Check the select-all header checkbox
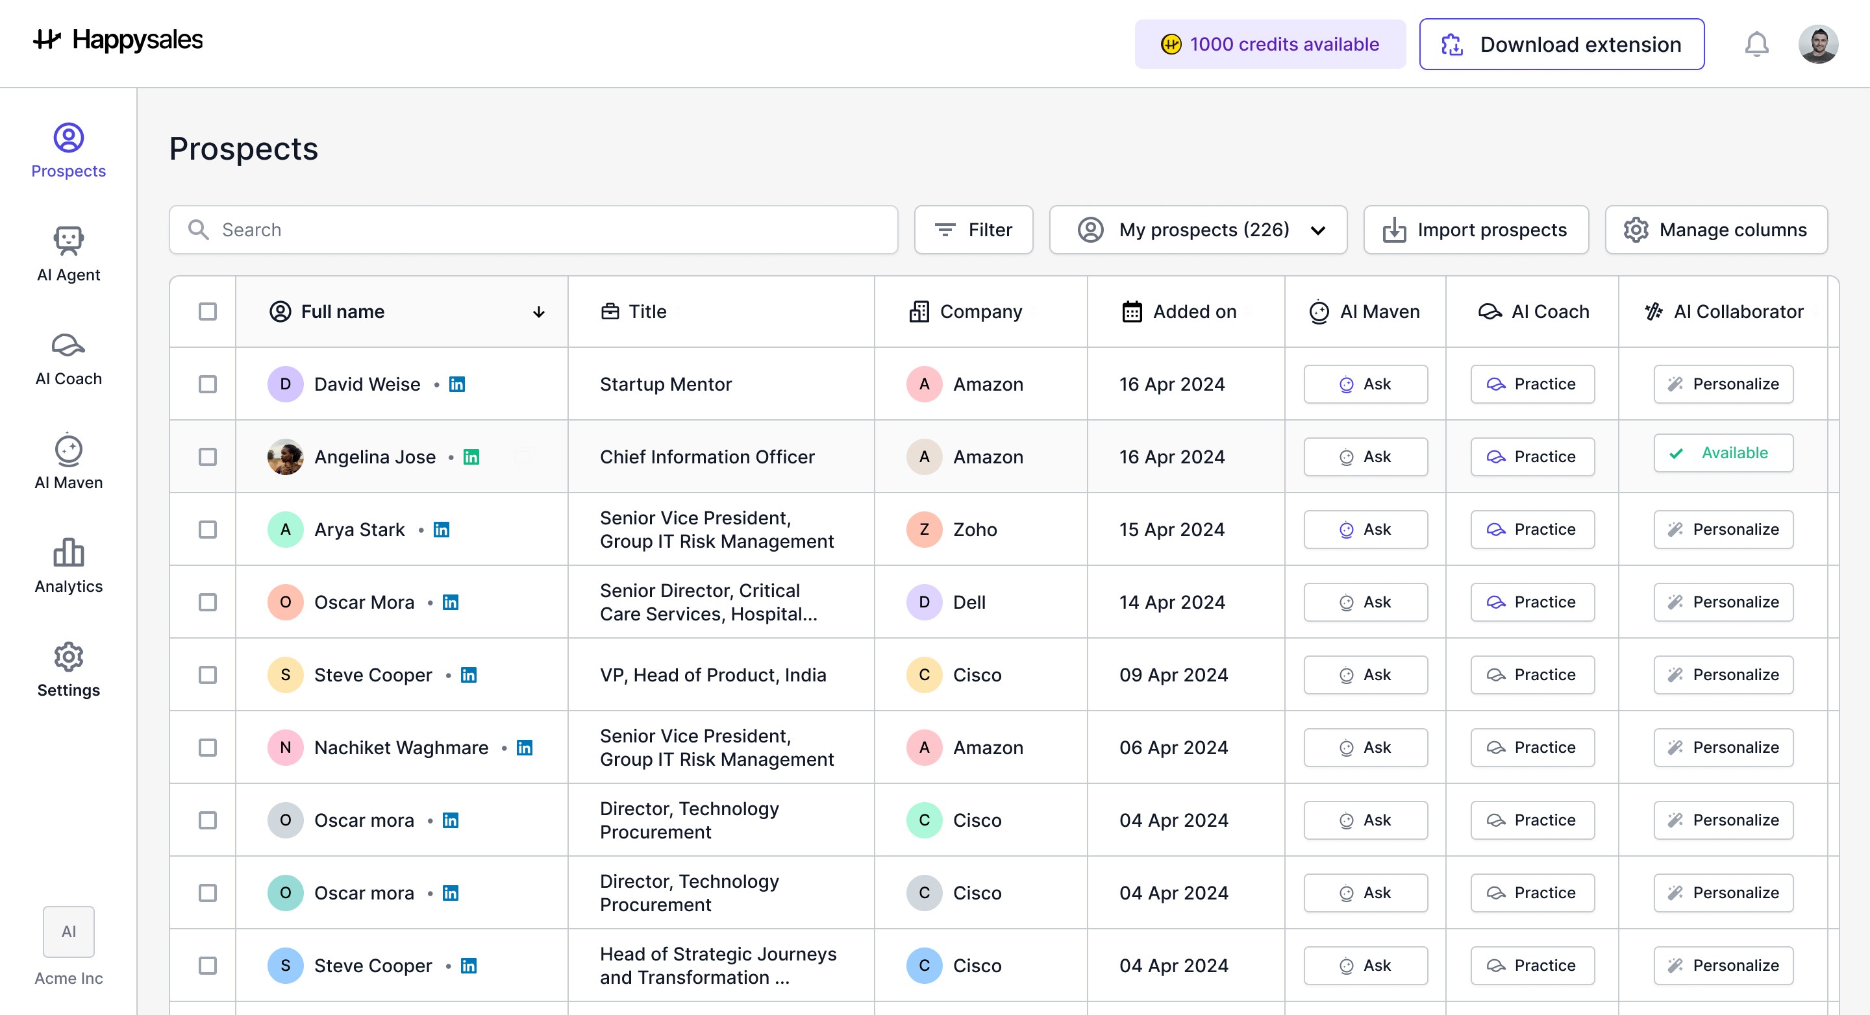This screenshot has width=1870, height=1015. (208, 312)
